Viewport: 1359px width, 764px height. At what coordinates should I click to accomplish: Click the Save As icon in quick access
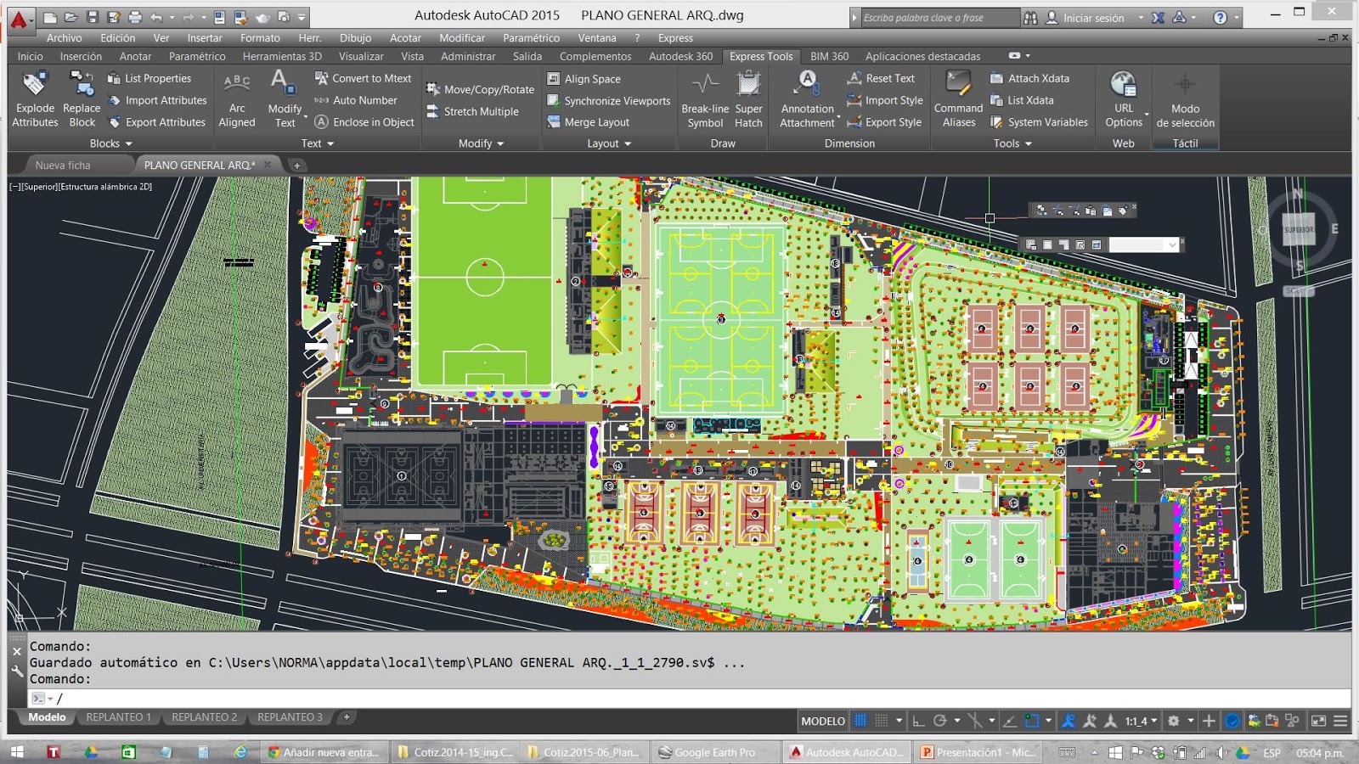[x=114, y=17]
